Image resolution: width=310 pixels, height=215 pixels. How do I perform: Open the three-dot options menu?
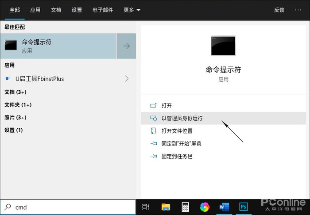(x=298, y=10)
